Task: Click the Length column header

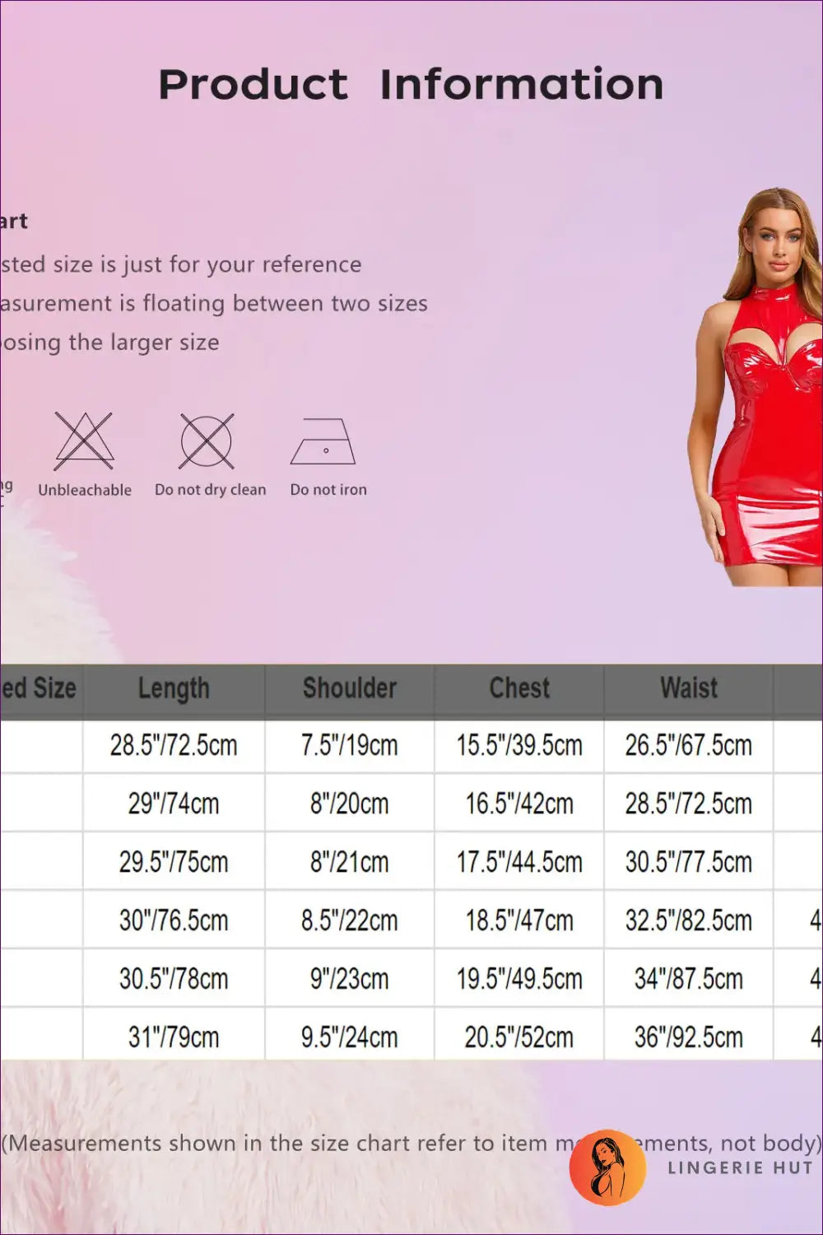Action: 174,689
